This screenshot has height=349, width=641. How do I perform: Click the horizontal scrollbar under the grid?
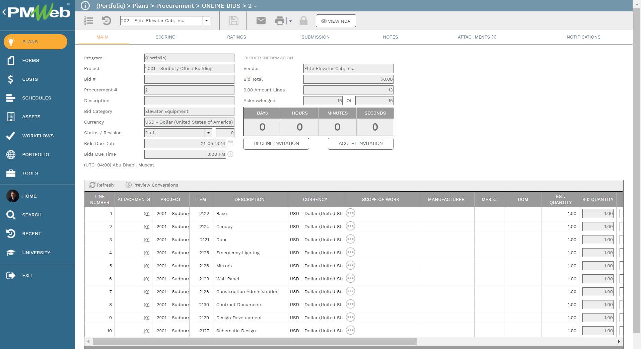click(x=255, y=341)
